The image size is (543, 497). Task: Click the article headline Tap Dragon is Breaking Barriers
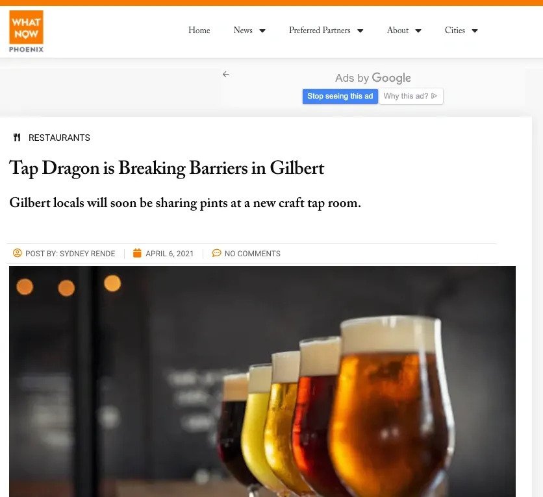click(x=166, y=169)
